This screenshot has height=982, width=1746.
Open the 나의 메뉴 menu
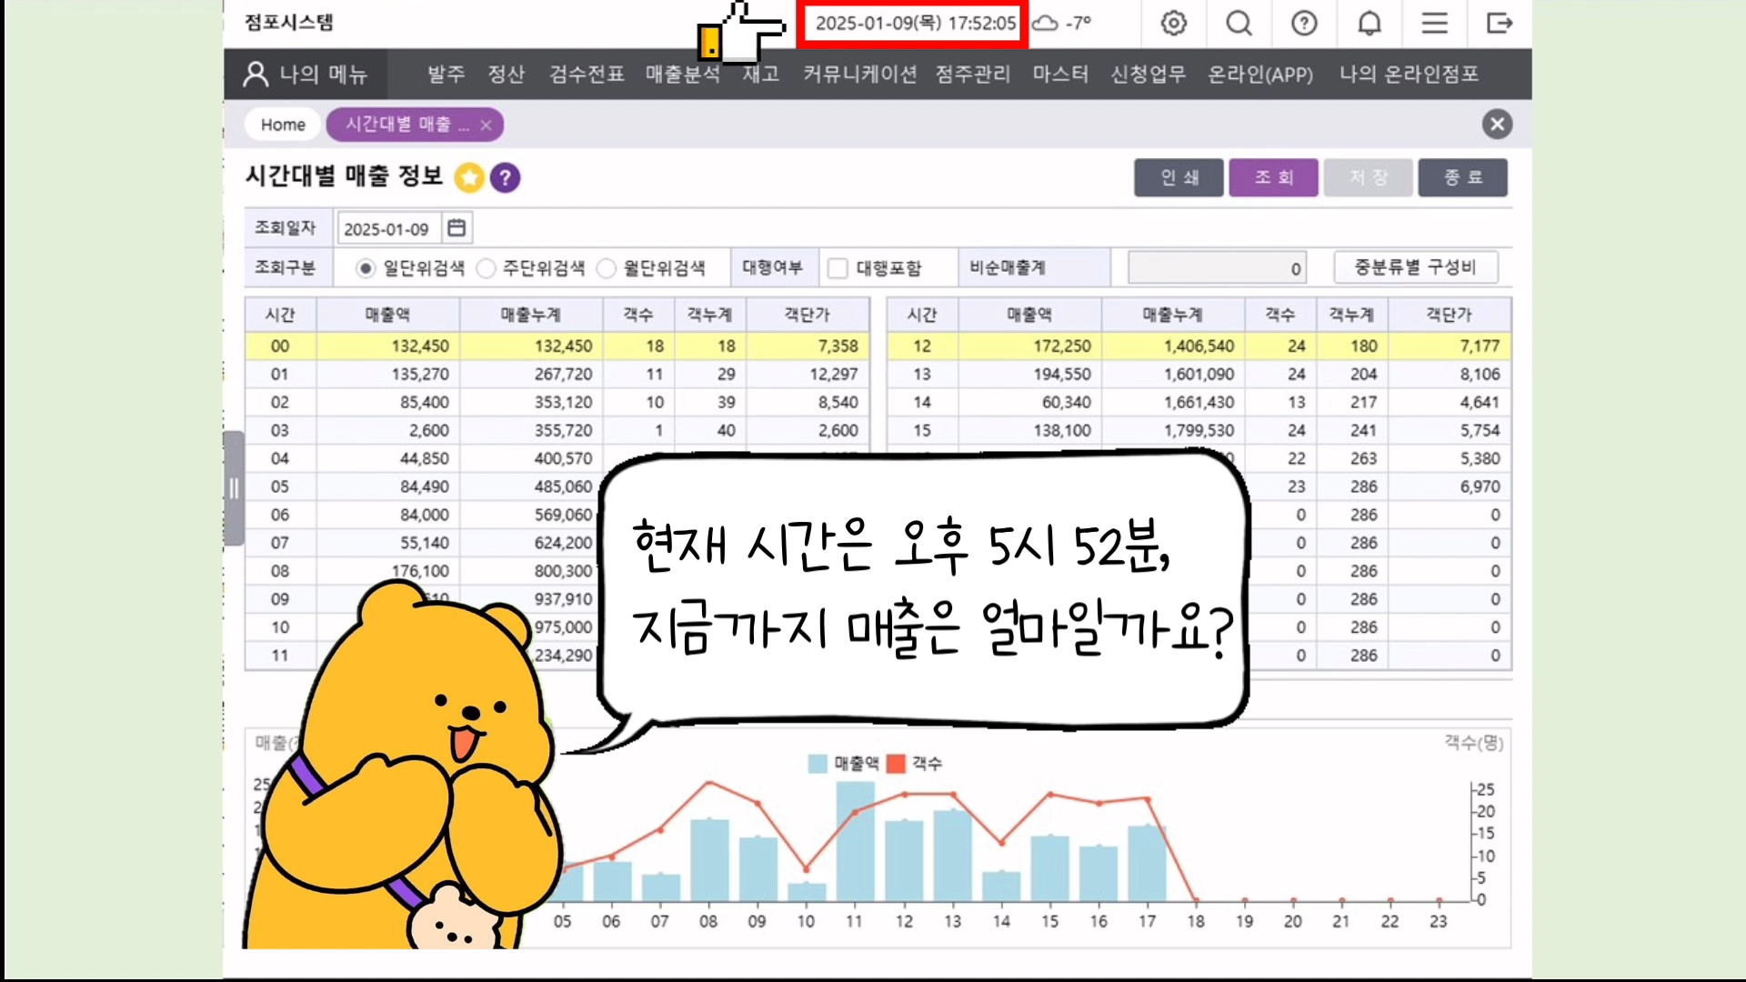click(x=306, y=74)
